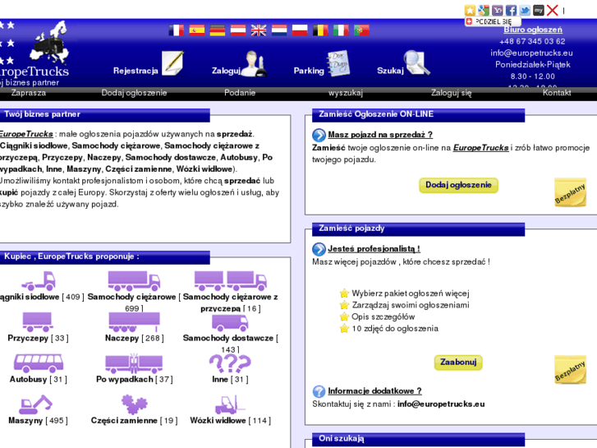Share on MySpace icon
The width and height of the screenshot is (597, 448).
[x=539, y=11]
